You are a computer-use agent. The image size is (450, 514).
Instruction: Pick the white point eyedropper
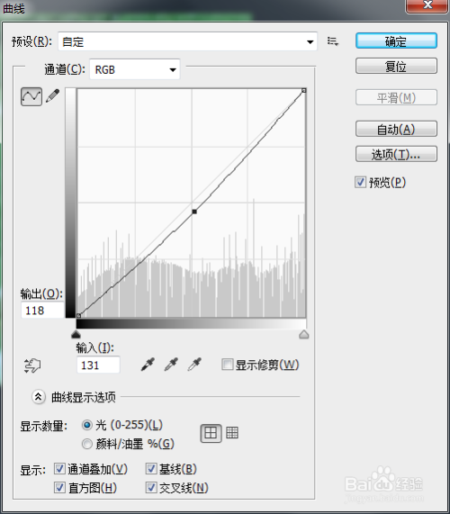[x=194, y=365]
